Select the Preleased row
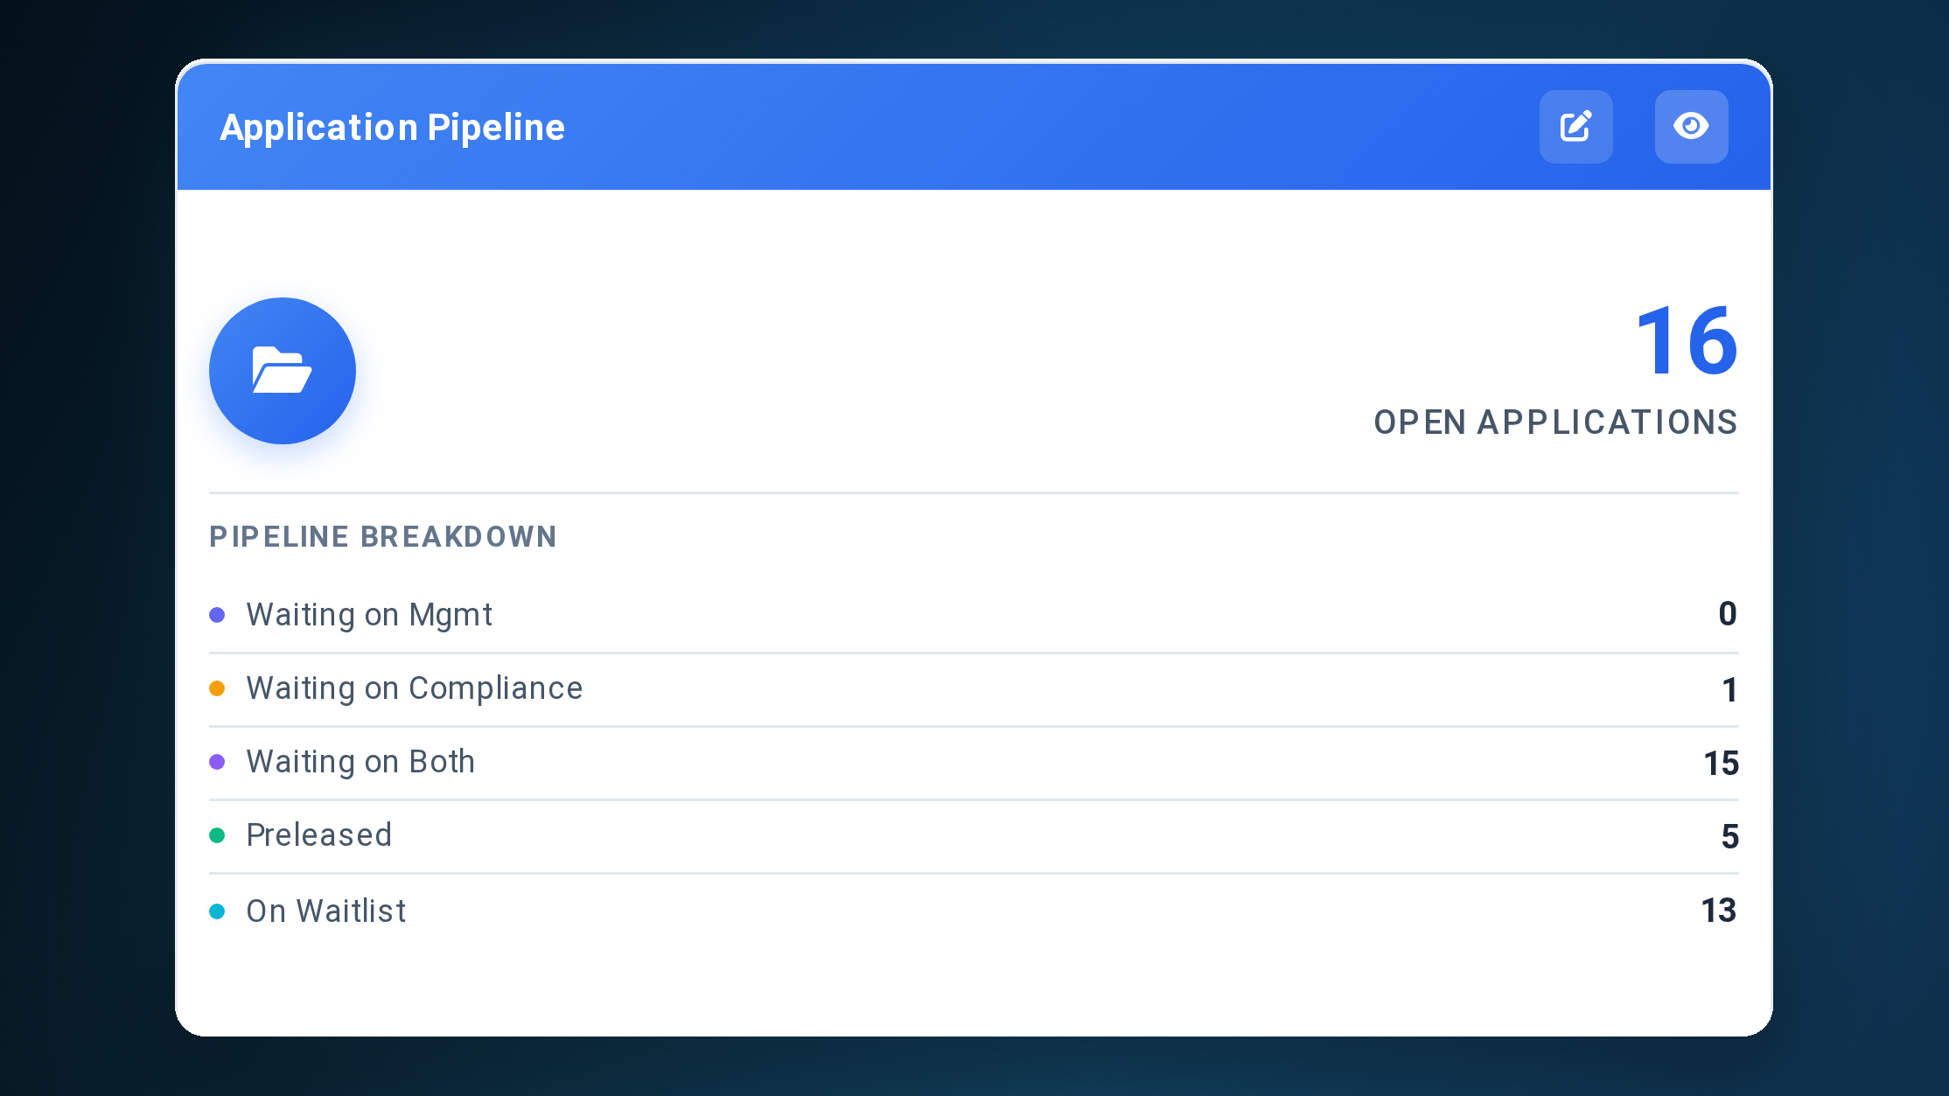1949x1096 pixels. pyautogui.click(x=974, y=836)
